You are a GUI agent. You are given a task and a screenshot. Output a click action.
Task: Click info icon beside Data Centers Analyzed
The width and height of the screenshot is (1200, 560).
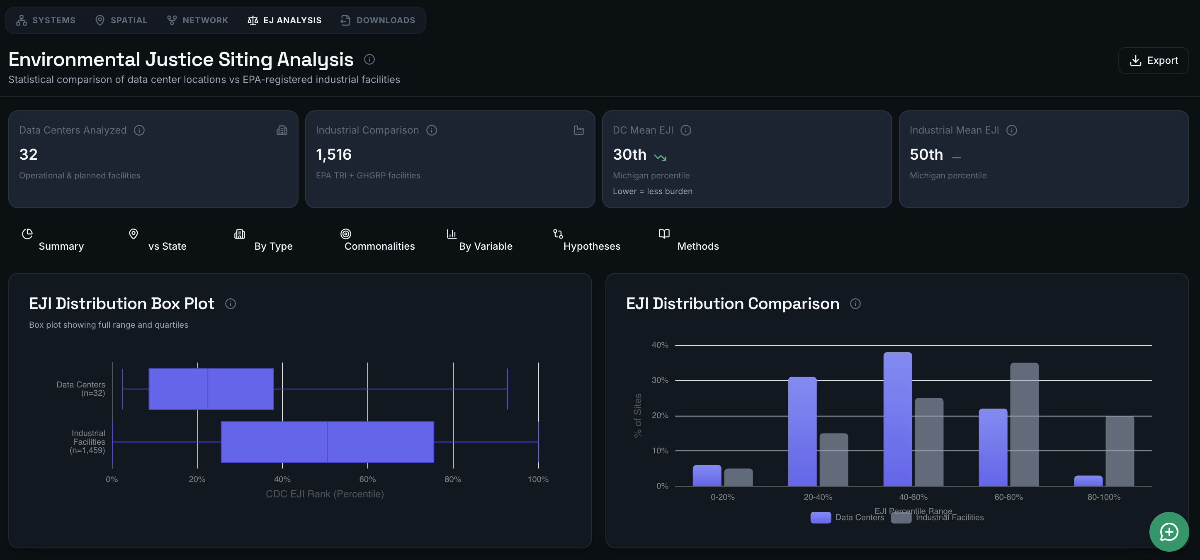(139, 130)
